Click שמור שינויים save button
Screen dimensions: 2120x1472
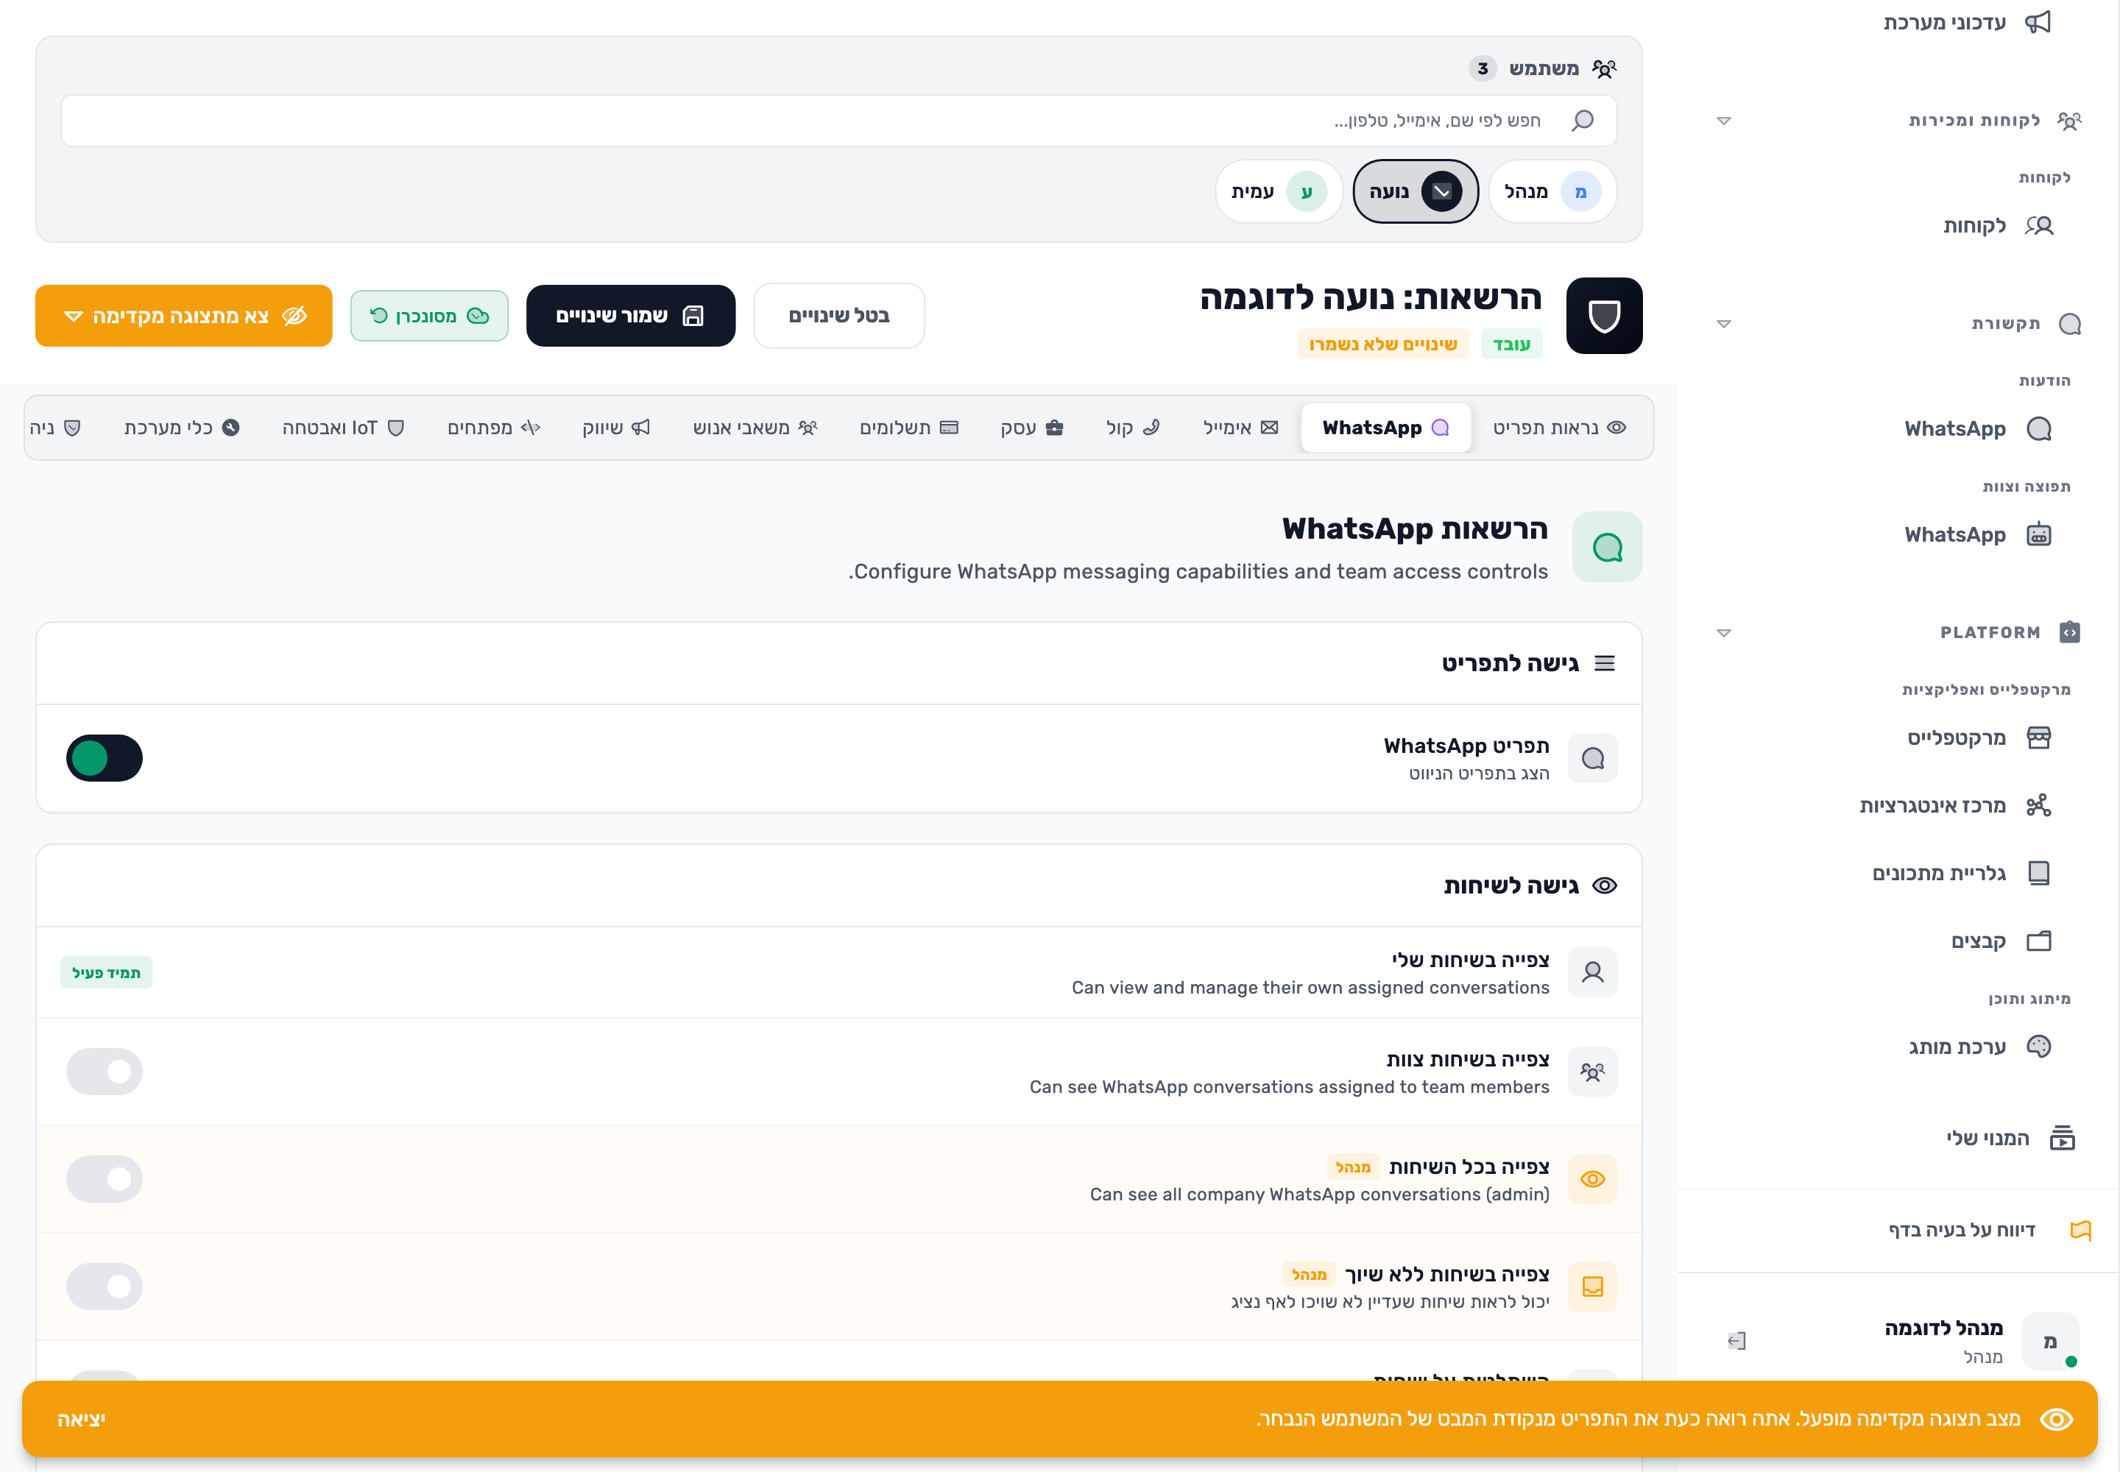coord(631,316)
